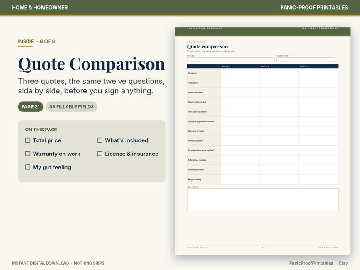Click the Quote A cell for Company
Image resolution: width=360 pixels, height=270 pixels.
pyautogui.click(x=240, y=73)
